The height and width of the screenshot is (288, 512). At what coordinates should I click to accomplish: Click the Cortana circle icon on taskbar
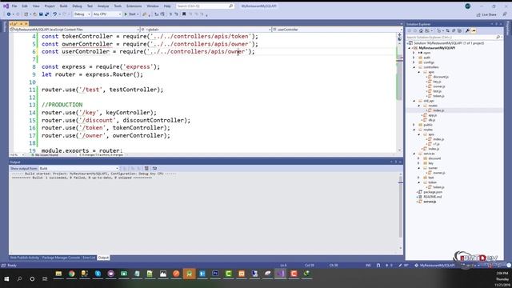pyautogui.click(x=32, y=279)
